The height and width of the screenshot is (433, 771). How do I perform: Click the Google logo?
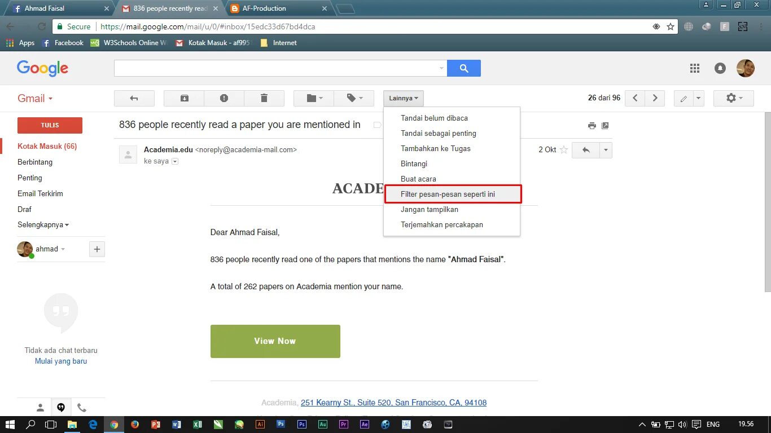[x=42, y=68]
